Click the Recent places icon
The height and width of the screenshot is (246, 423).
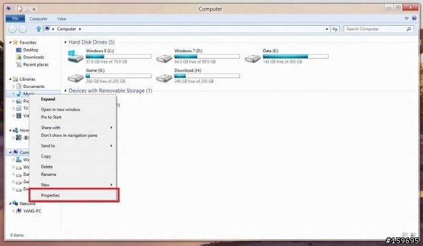19,64
